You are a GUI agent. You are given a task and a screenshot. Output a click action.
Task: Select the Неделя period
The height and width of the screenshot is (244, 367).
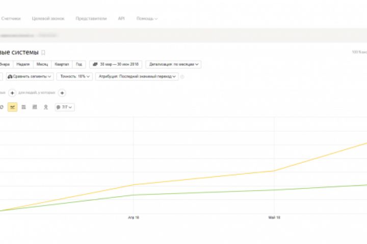pyautogui.click(x=23, y=65)
